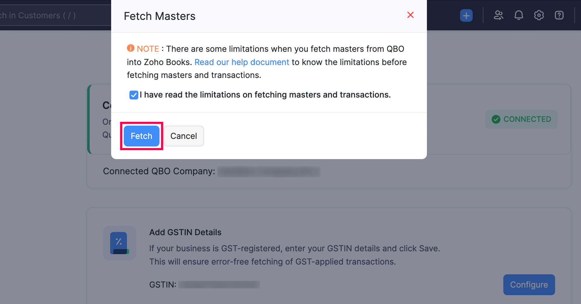Open the notifications bell

point(518,15)
